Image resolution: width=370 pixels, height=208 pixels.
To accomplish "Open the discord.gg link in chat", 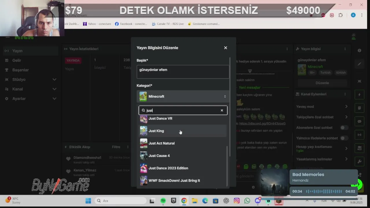I will pyautogui.click(x=262, y=123).
